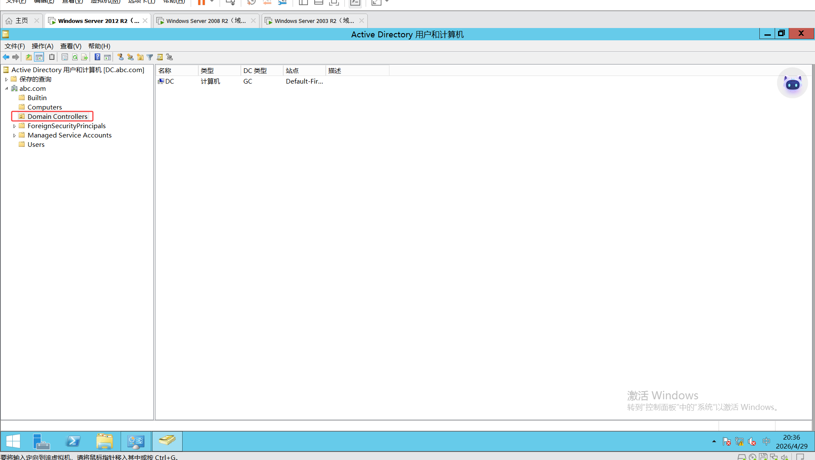Select the Computers container

(x=45, y=107)
